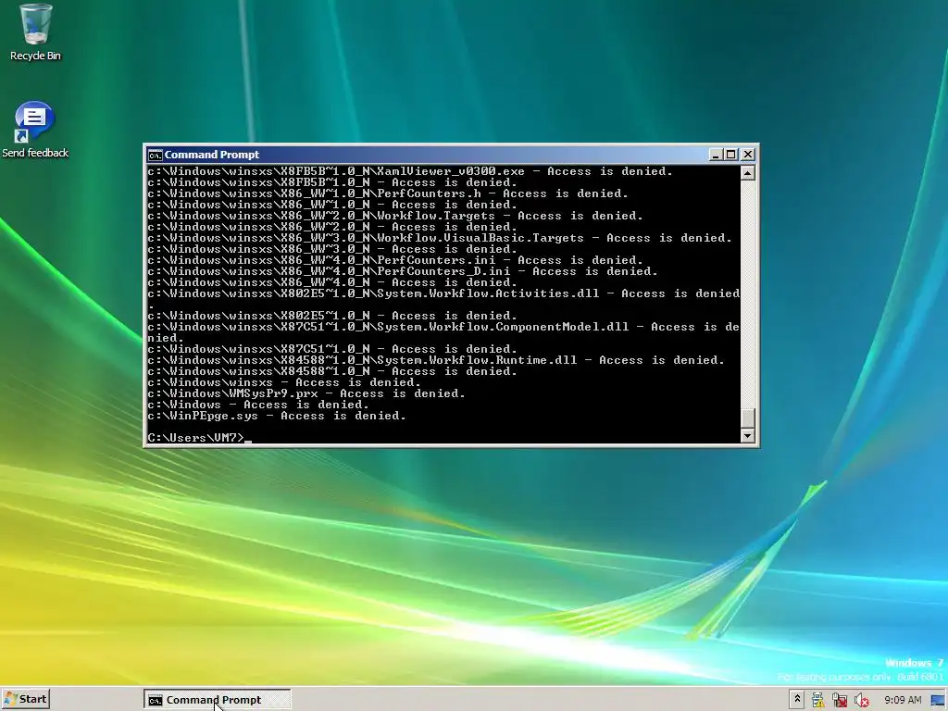Screen dimensions: 948x711
Task: Click the c:\WinPEpge.sys access denied line
Action: click(x=277, y=416)
